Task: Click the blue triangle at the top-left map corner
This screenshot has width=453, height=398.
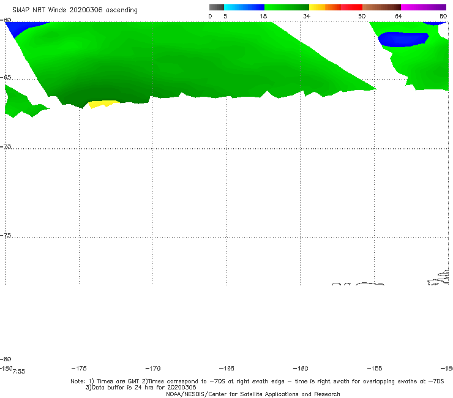Action: (20, 28)
